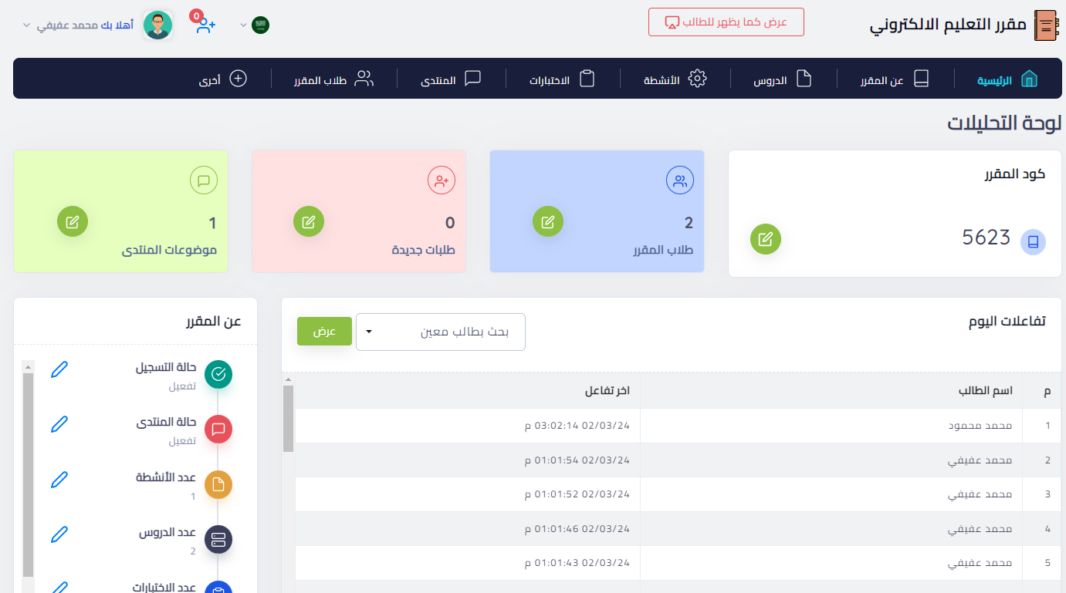Click edit icon on course students card
This screenshot has height=593, width=1066.
(548, 222)
